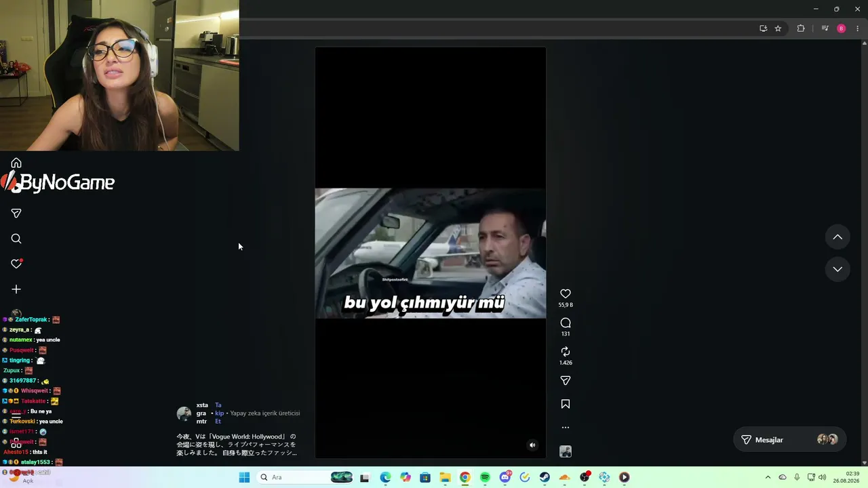Image resolution: width=868 pixels, height=488 pixels.
Task: Open xstagramtr username link
Action: pyautogui.click(x=201, y=413)
